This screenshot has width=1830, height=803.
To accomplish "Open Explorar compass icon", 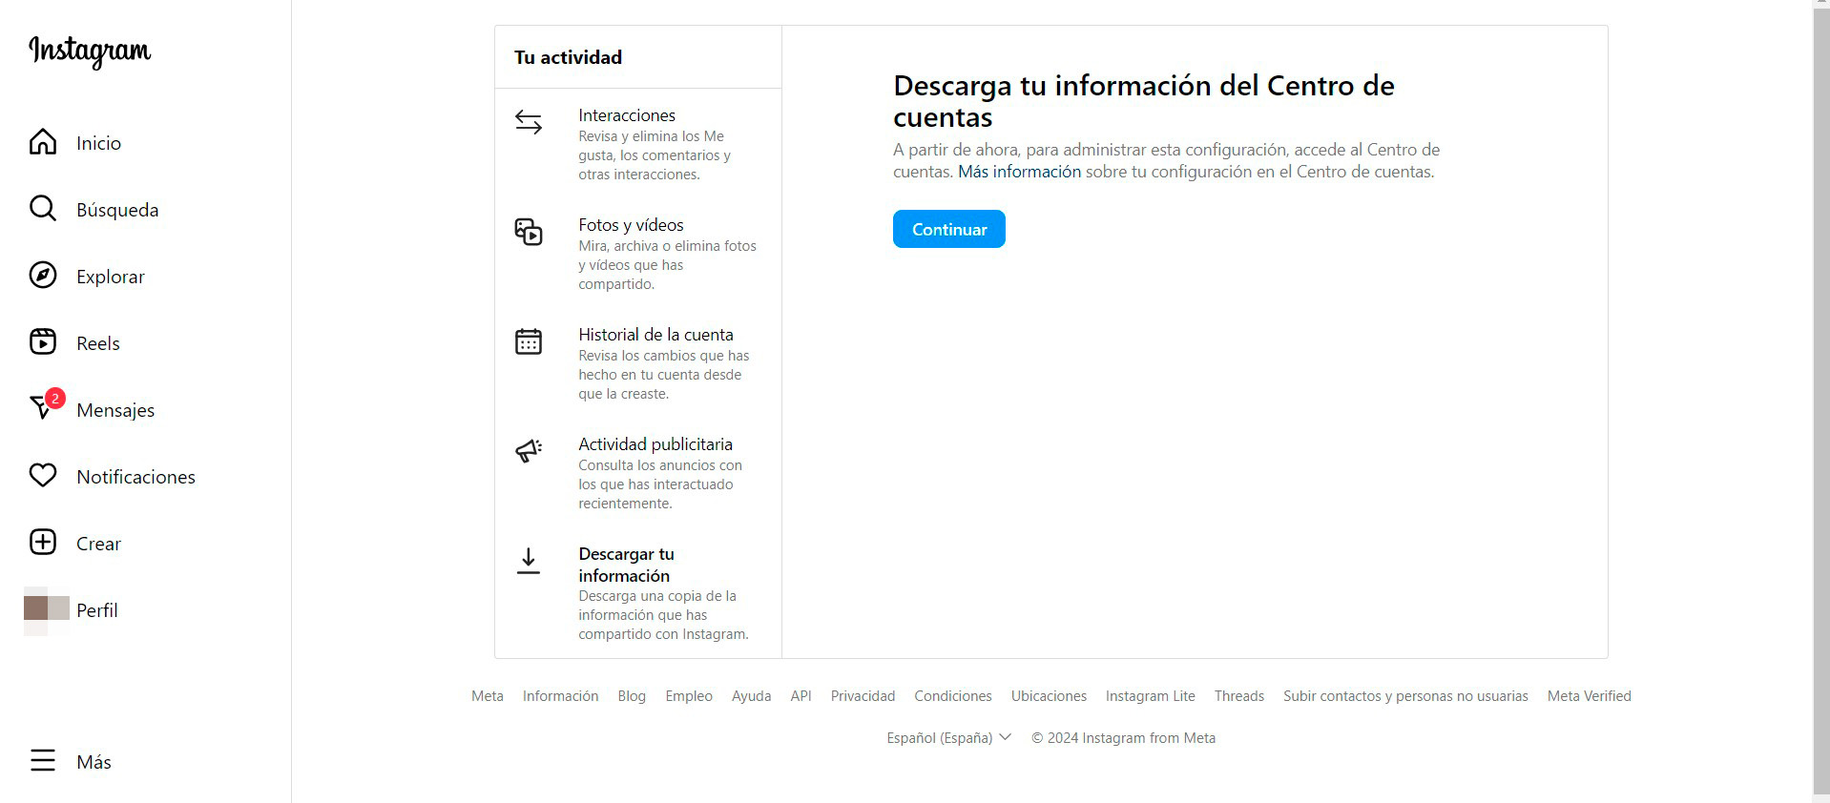I will pos(43,276).
